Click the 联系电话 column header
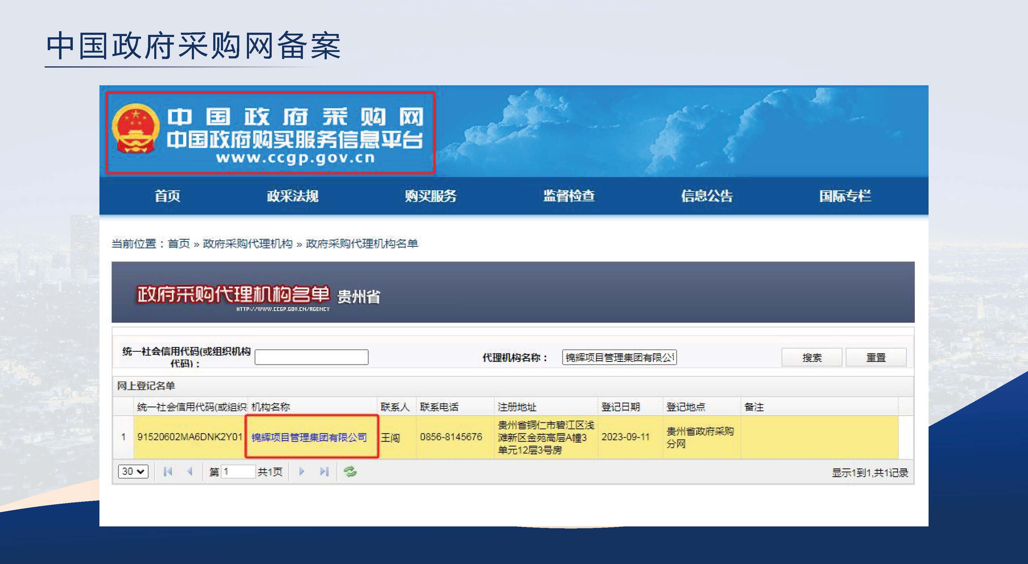The image size is (1028, 564). (x=455, y=407)
